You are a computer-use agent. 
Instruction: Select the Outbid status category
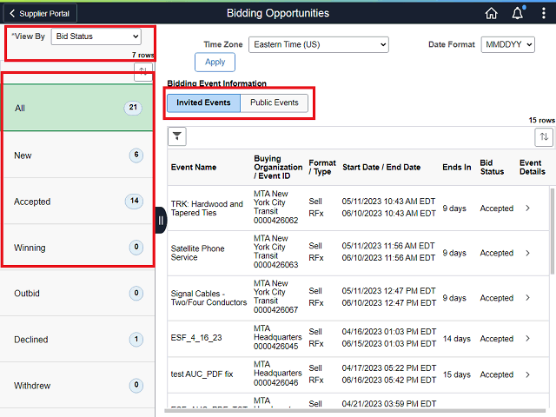click(x=77, y=294)
